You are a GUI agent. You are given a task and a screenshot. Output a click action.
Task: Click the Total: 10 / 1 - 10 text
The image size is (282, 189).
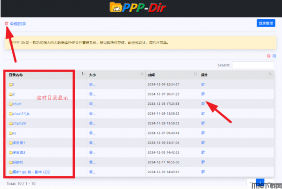point(21,184)
